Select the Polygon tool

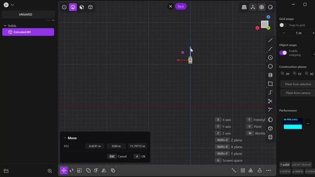pyautogui.click(x=270, y=66)
